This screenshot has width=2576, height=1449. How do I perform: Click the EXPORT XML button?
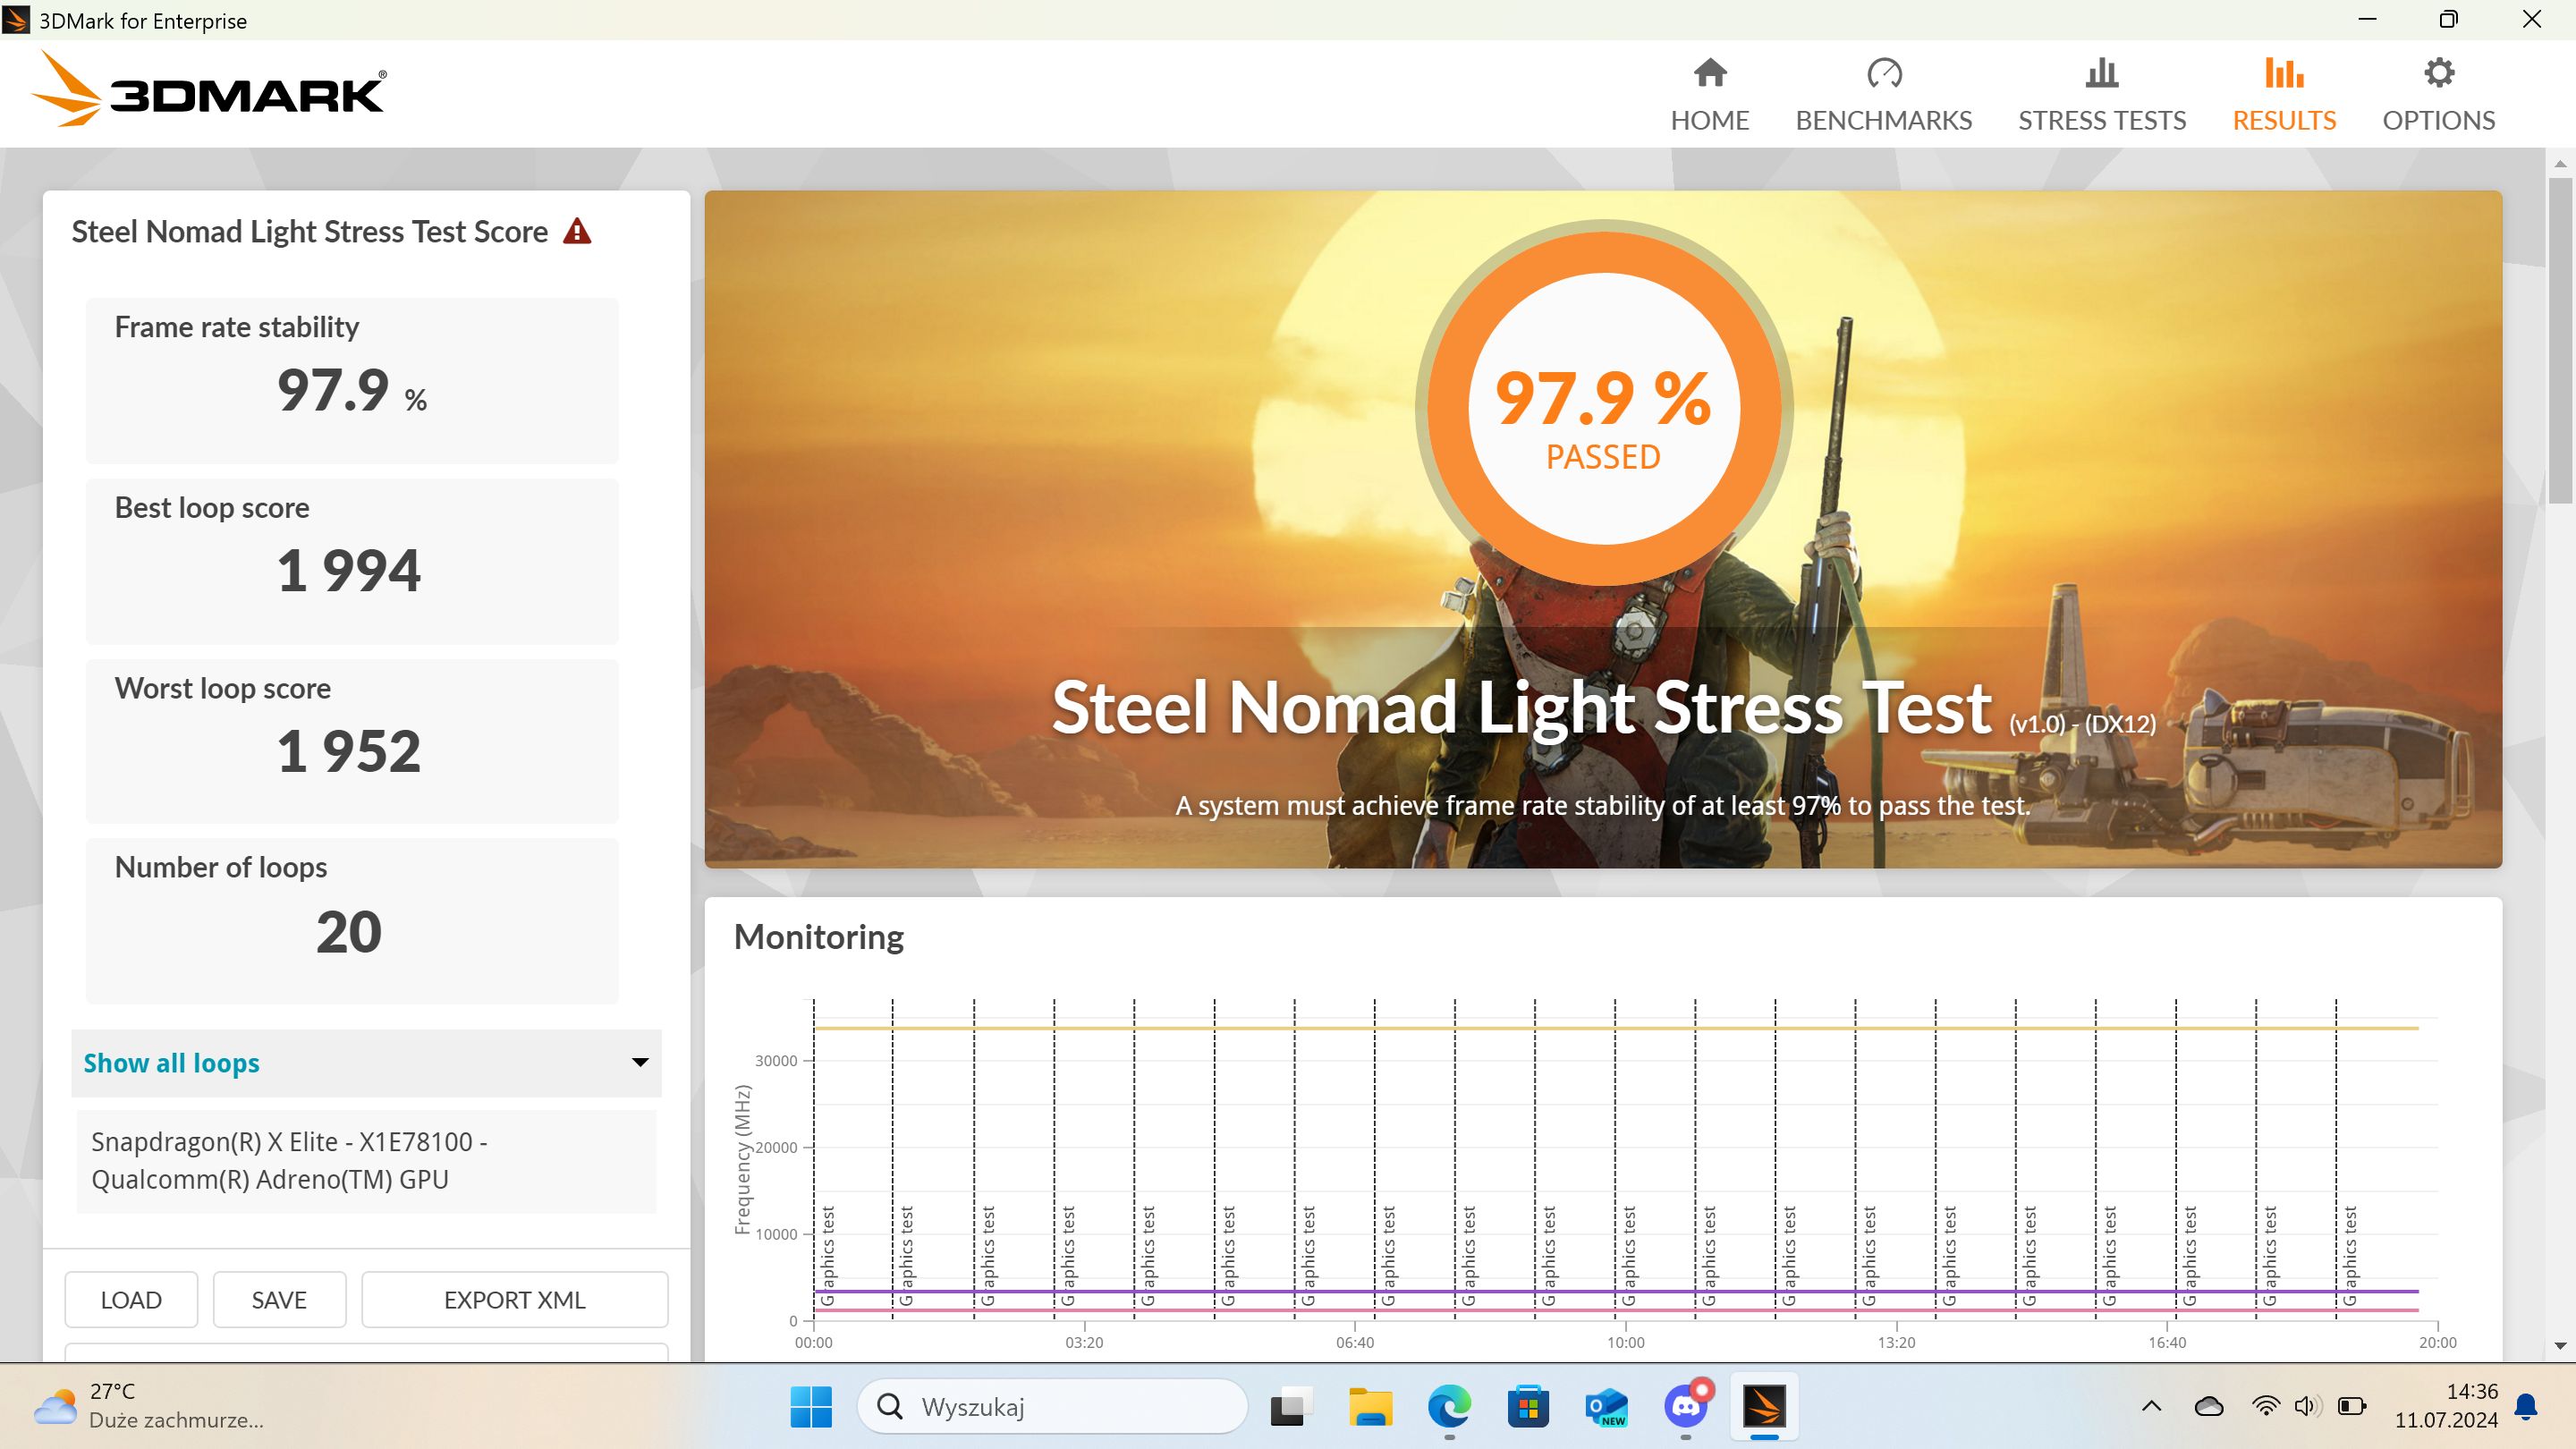pyautogui.click(x=514, y=1299)
